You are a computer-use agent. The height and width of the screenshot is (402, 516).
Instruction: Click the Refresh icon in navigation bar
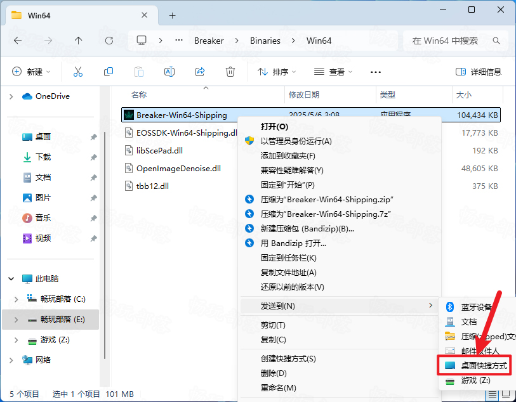click(x=109, y=41)
